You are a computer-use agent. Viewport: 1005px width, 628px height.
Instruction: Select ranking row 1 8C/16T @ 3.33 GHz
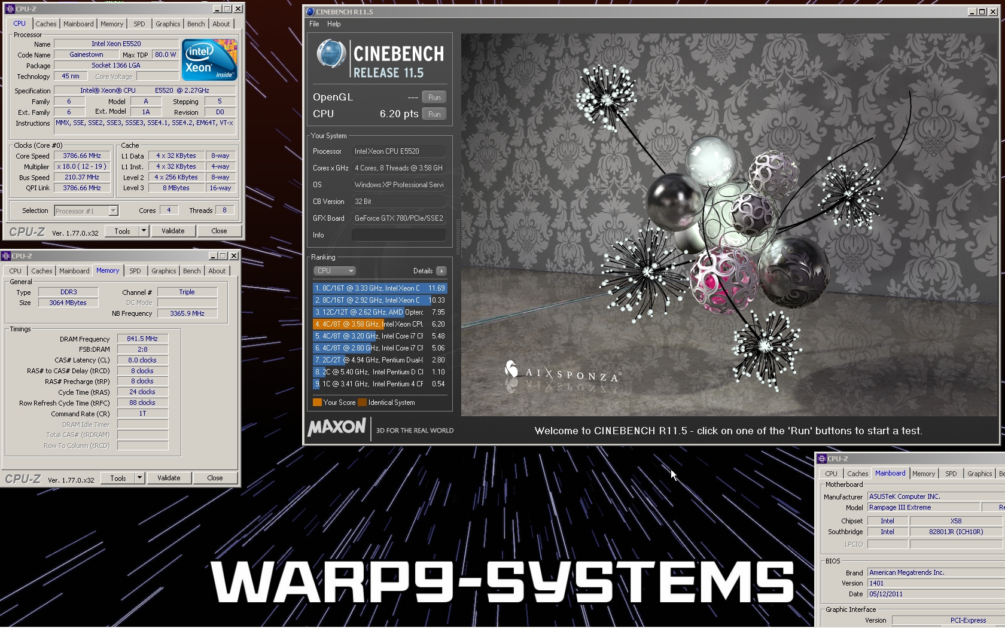380,288
